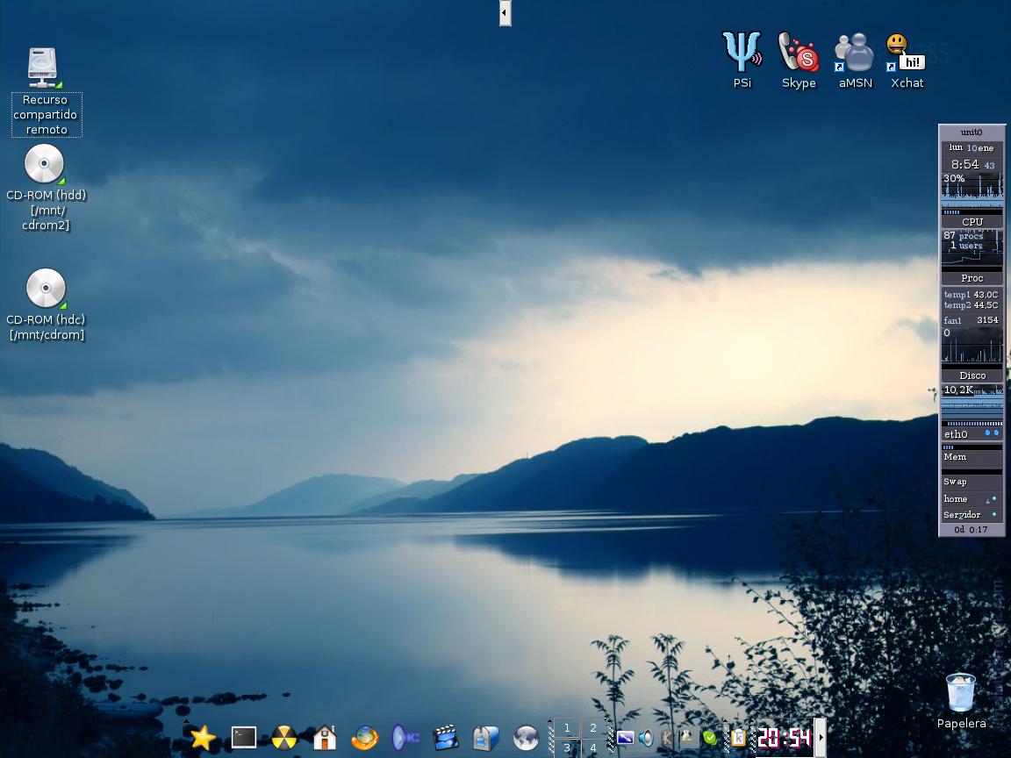
Task: Click the yellow star menu icon in panel
Action: click(203, 737)
